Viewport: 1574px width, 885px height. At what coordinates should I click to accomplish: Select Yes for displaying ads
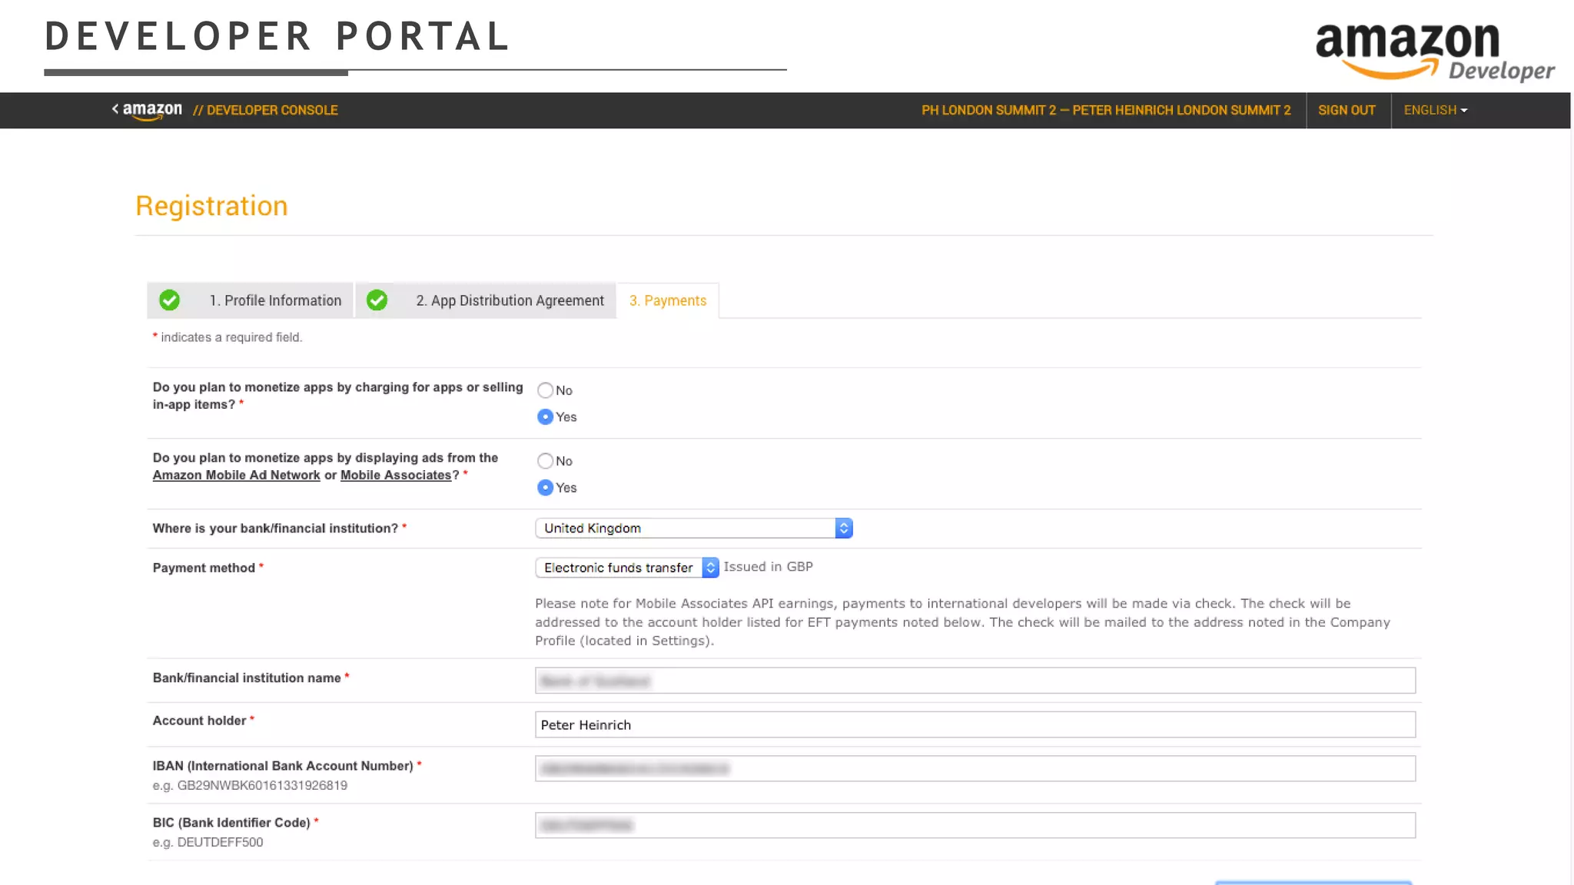click(545, 488)
